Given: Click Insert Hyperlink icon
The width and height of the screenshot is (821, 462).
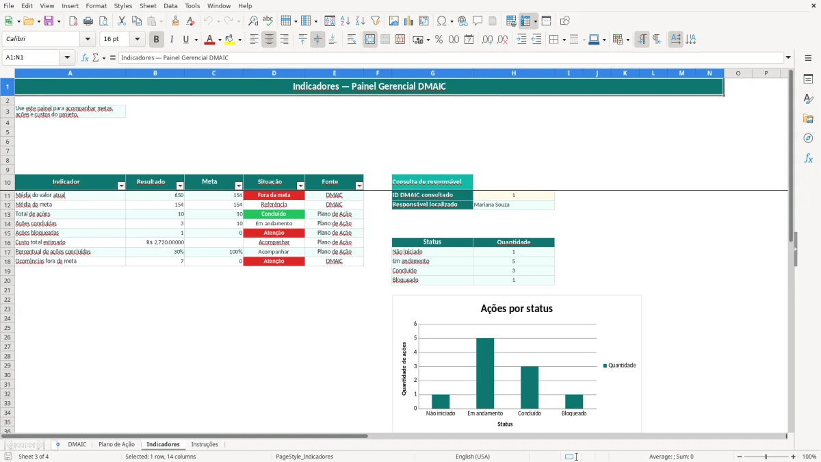Looking at the screenshot, I should click(463, 21).
